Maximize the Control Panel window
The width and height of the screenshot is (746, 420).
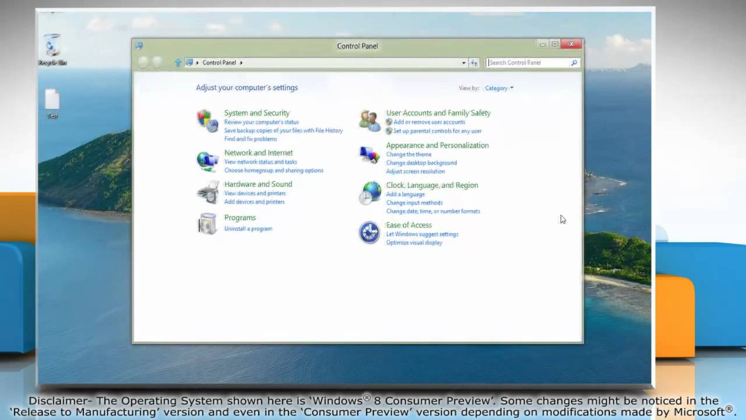[x=555, y=44]
